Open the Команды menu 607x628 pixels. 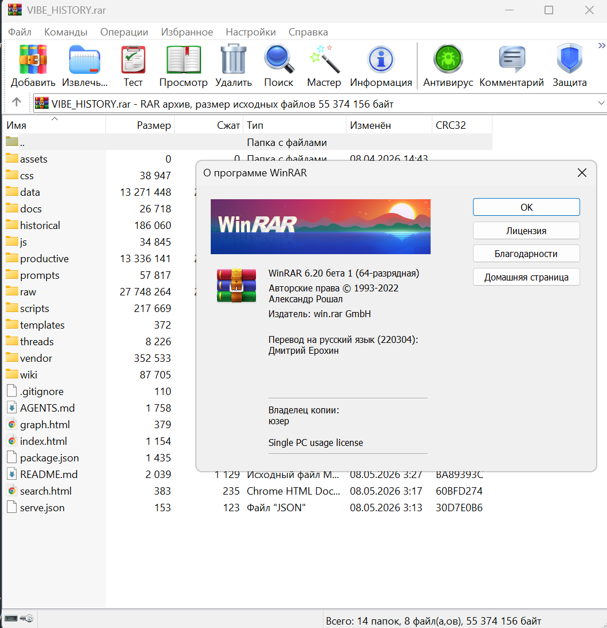click(66, 32)
